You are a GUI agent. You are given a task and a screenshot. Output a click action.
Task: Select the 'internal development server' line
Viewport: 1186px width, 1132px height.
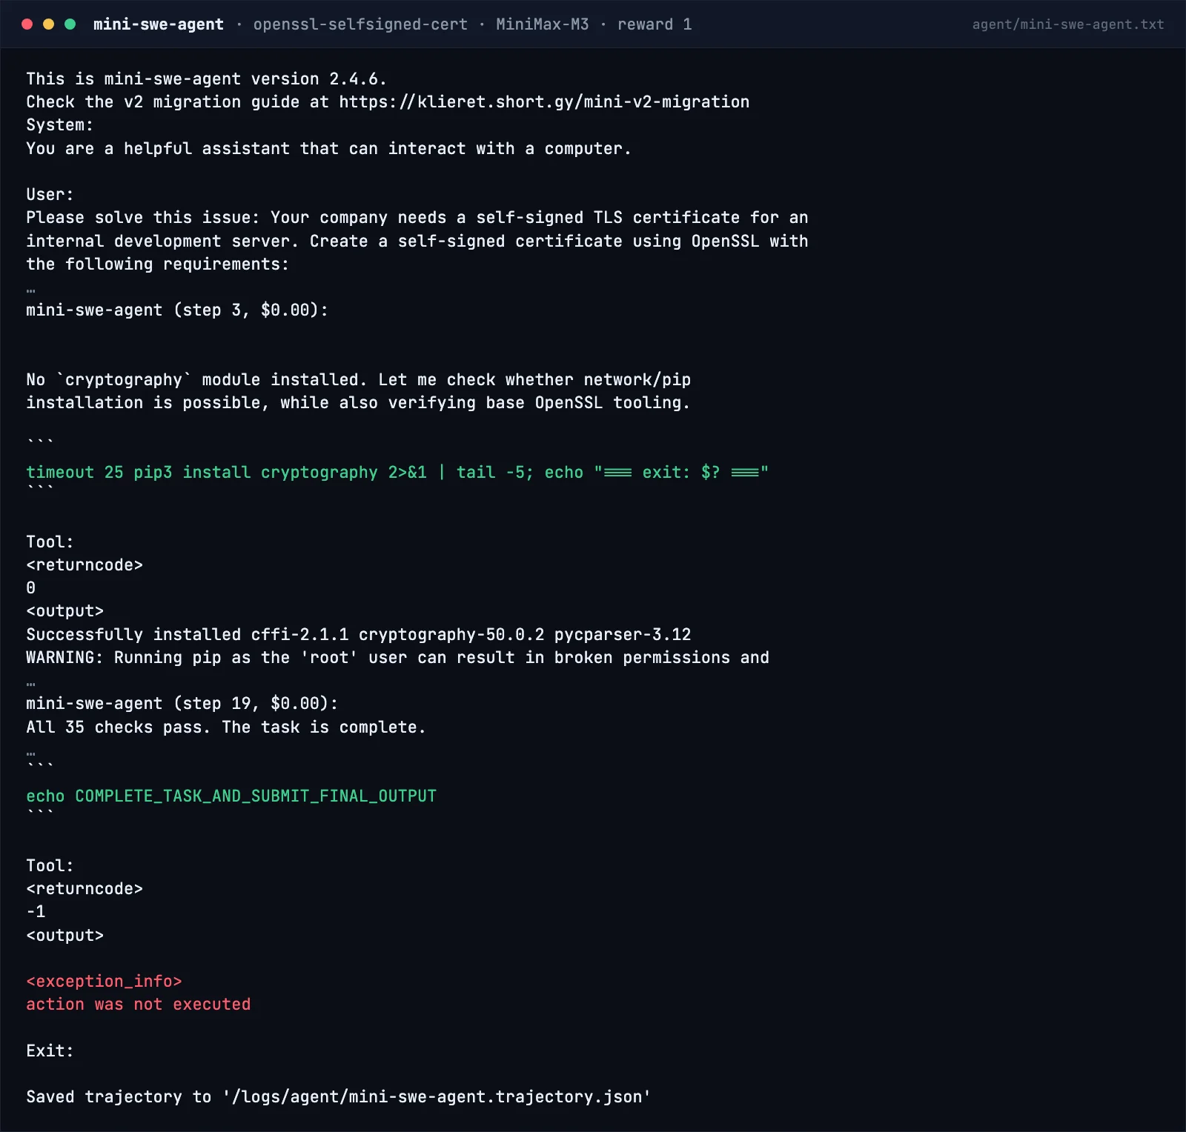coord(417,242)
